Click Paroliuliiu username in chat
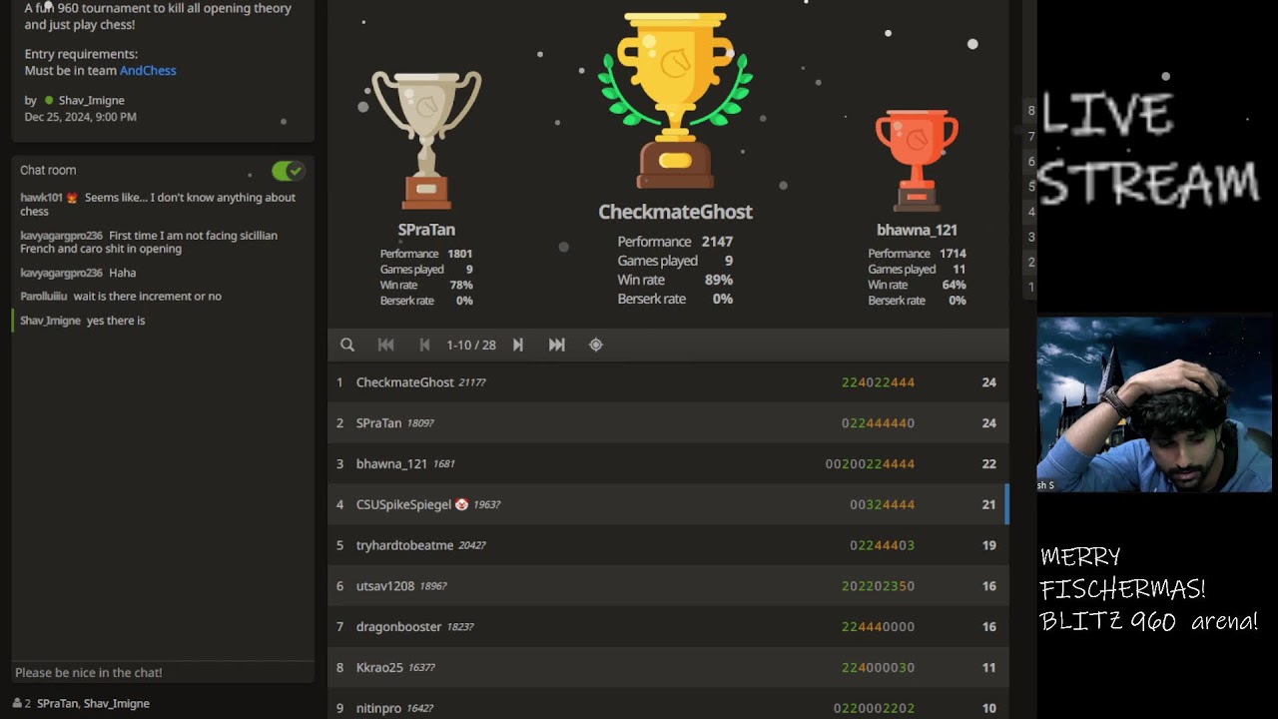The image size is (1278, 719). tap(44, 297)
